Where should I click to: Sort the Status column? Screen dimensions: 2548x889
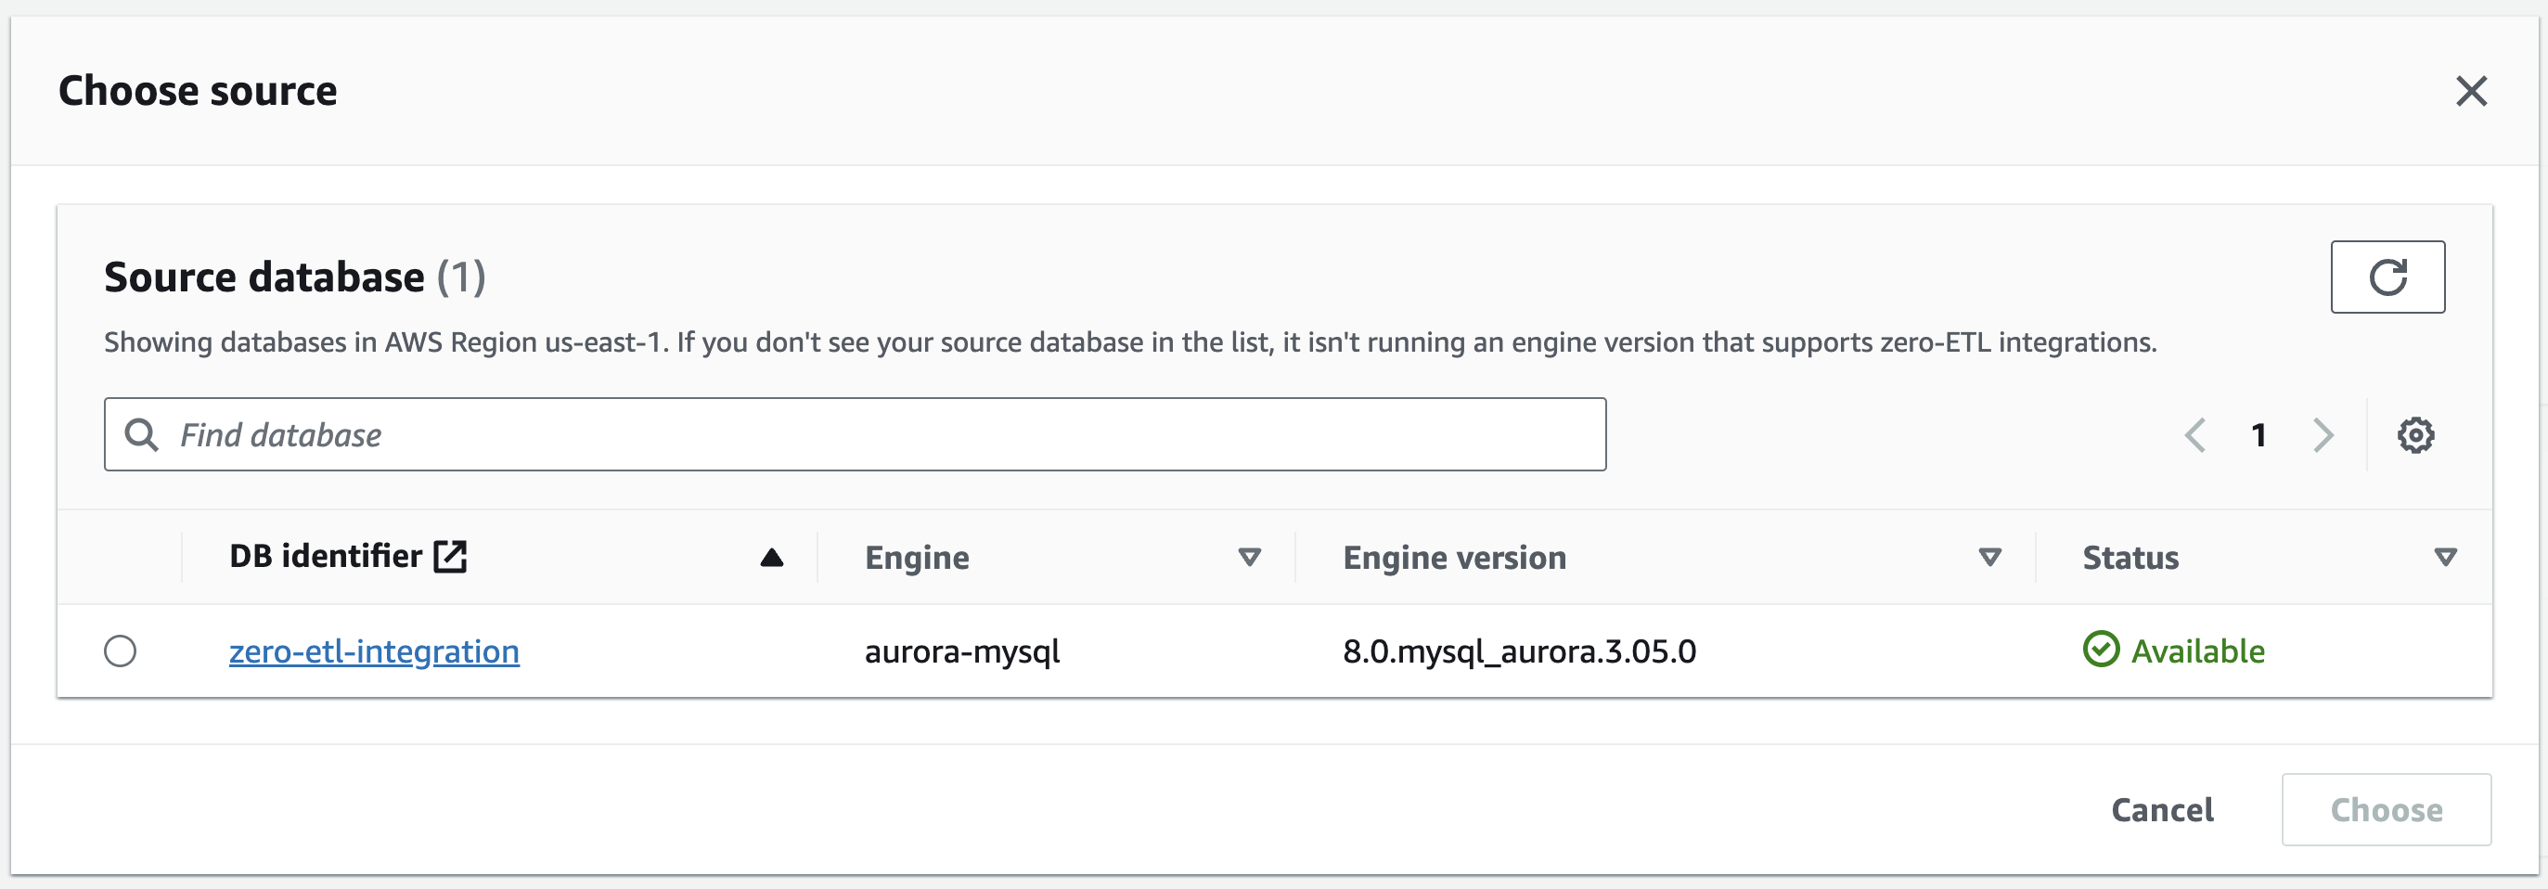coord(2445,558)
